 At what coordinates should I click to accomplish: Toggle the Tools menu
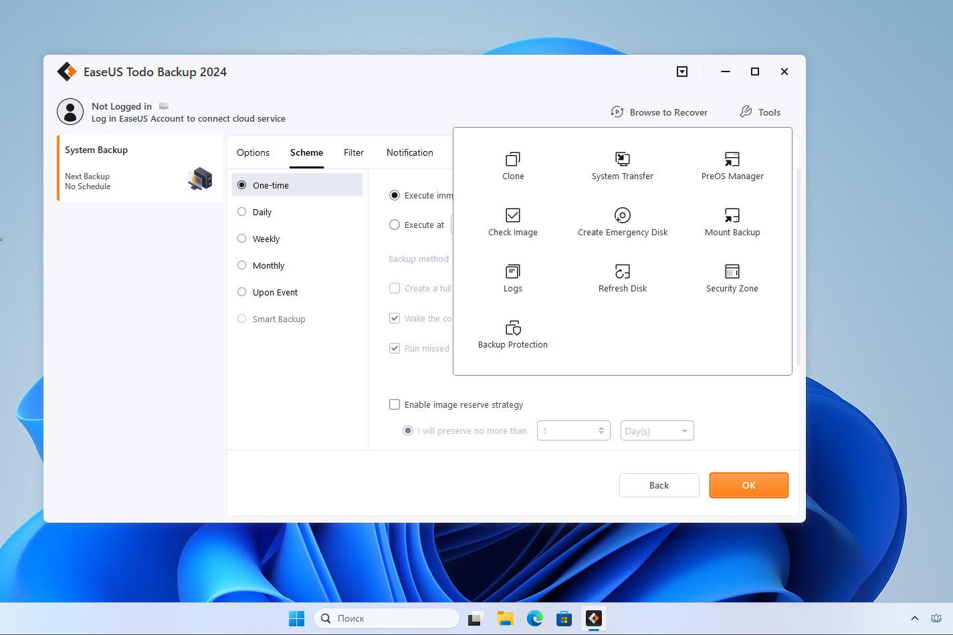point(760,112)
